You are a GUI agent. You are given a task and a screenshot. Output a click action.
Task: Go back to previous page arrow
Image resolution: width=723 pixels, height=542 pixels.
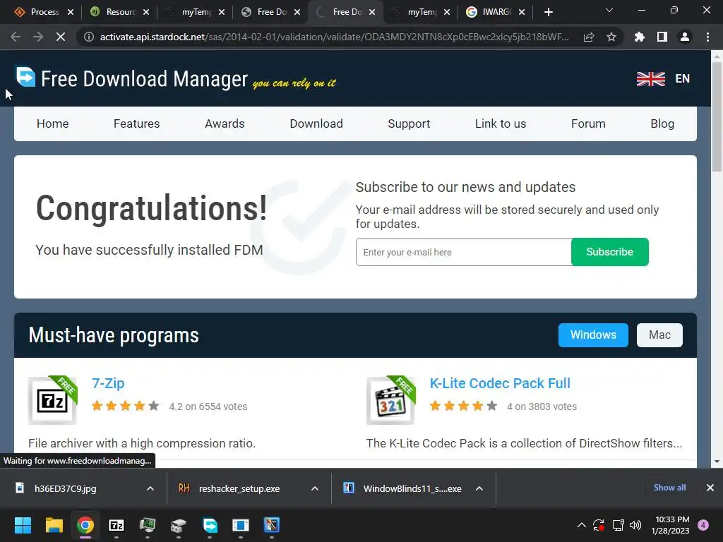tap(16, 37)
